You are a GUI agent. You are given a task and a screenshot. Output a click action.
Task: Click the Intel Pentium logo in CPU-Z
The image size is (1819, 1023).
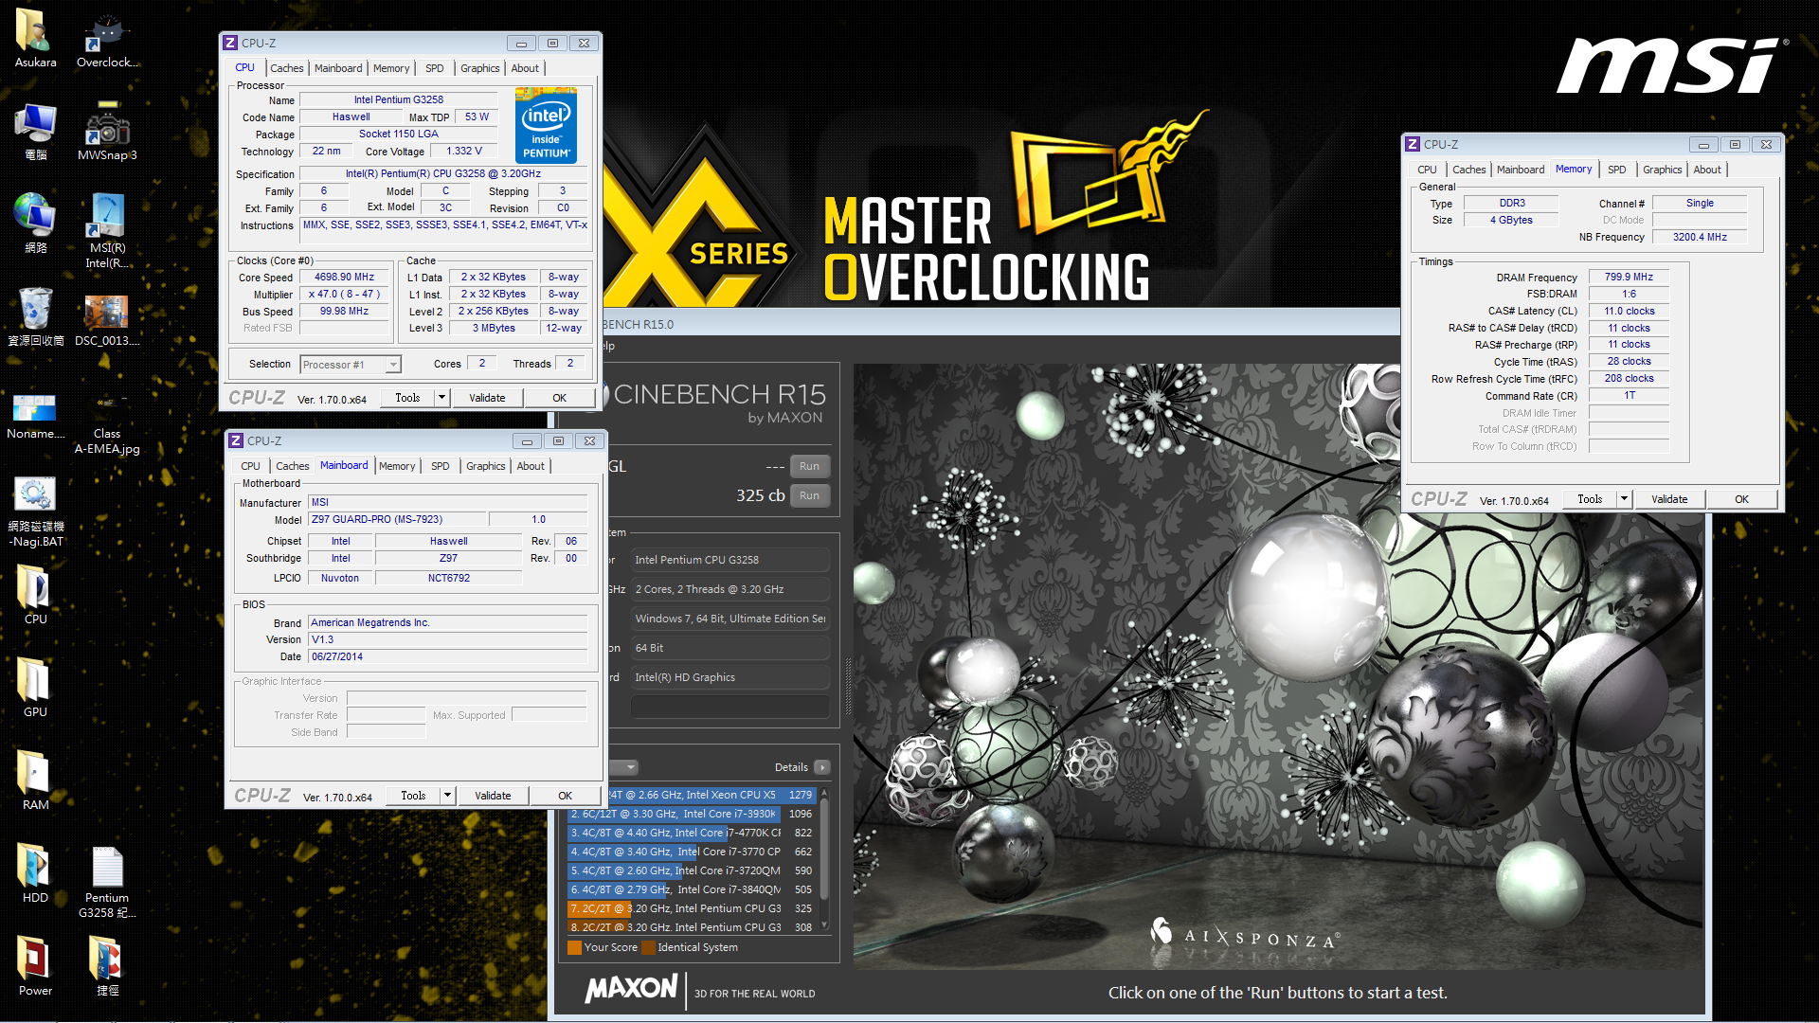546,126
